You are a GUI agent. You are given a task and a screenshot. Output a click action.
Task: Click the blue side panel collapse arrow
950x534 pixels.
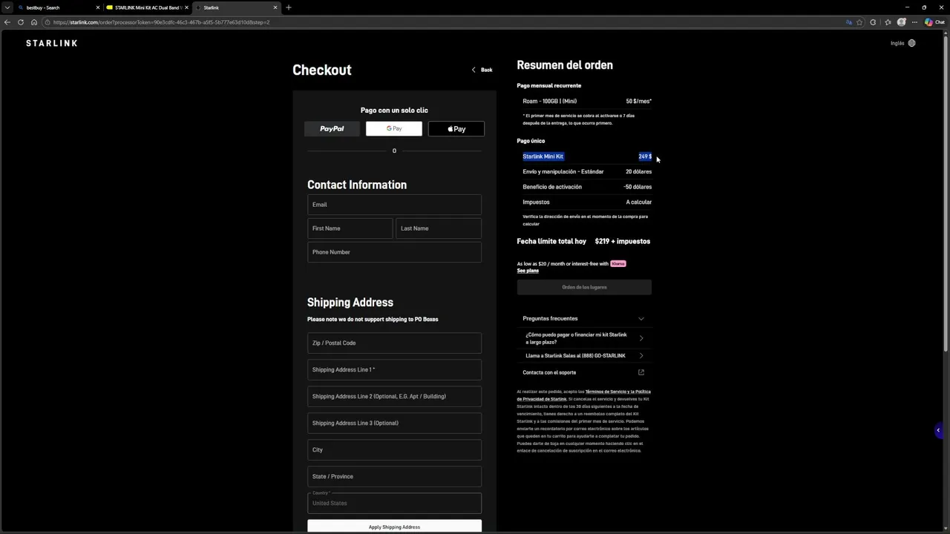click(x=938, y=430)
